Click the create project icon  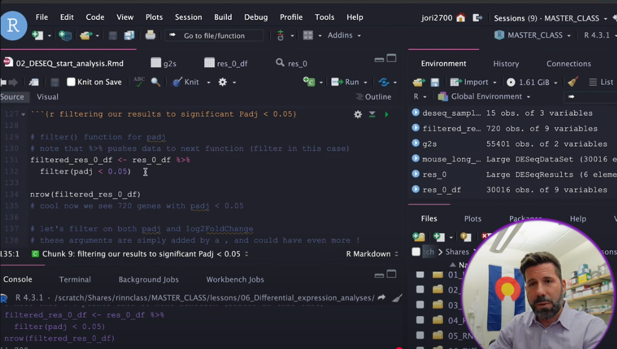65,35
